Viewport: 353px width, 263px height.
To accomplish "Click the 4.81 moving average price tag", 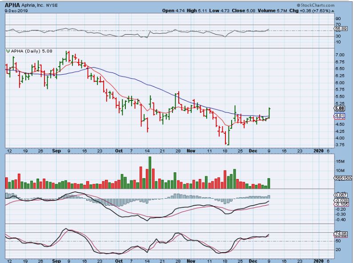I will (x=340, y=116).
